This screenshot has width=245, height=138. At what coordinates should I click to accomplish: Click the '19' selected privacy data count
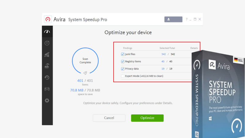(x=163, y=69)
